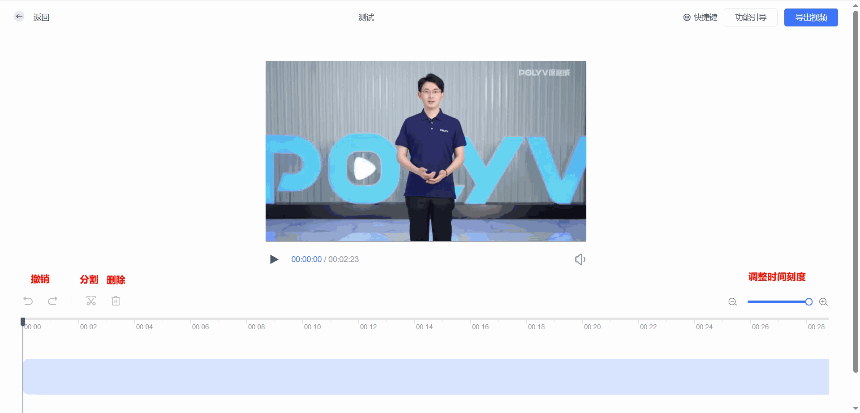860x413 pixels.
Task: Click the playhead marker at 00:00
Action: (23, 322)
